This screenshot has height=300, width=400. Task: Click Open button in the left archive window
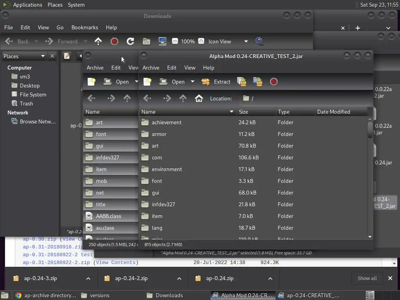(116, 82)
